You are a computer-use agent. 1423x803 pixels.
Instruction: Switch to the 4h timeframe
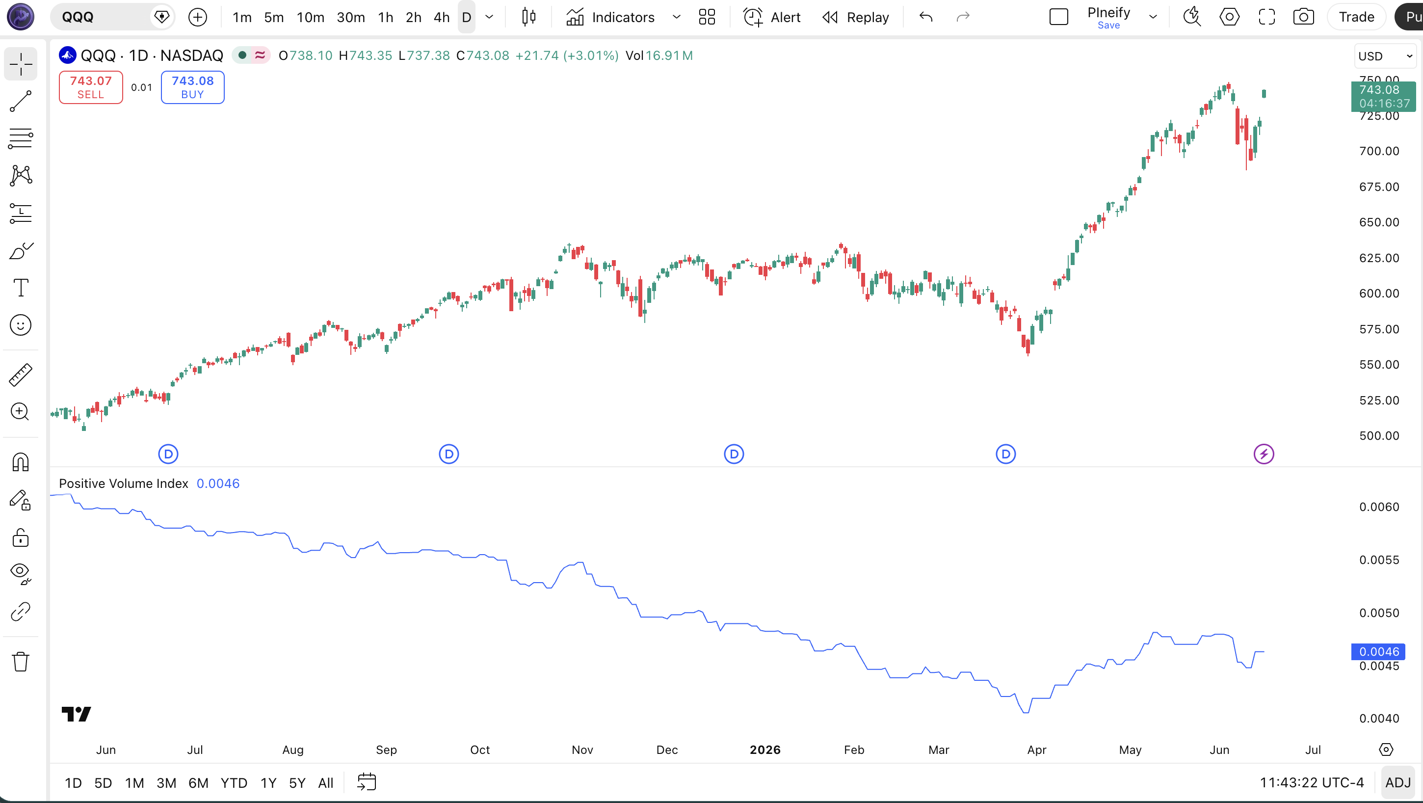click(441, 17)
